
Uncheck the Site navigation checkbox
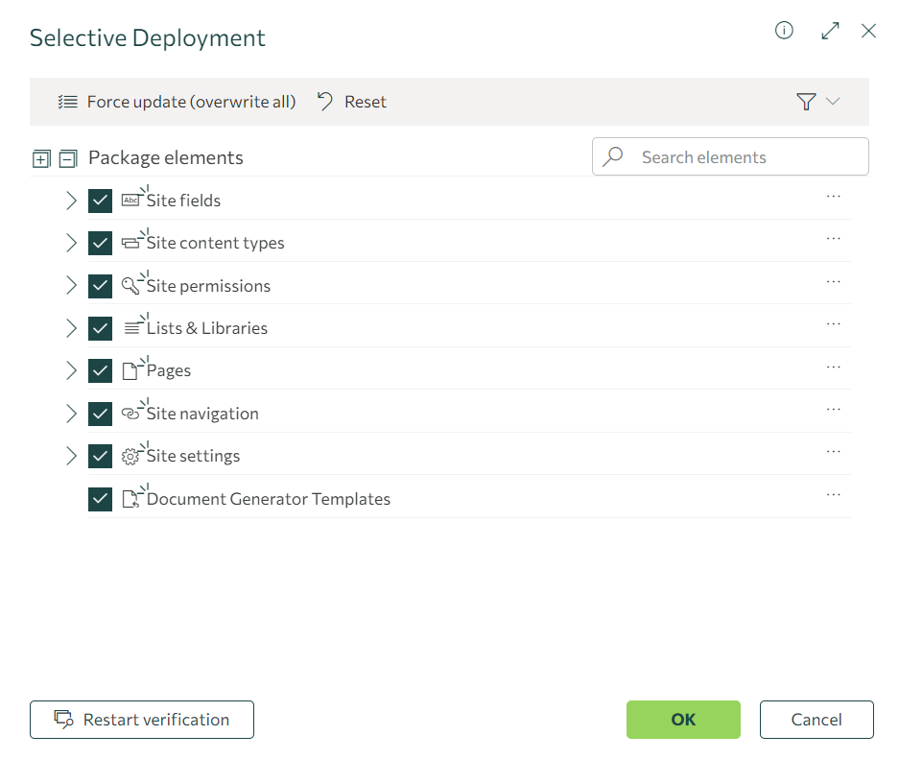(x=101, y=414)
